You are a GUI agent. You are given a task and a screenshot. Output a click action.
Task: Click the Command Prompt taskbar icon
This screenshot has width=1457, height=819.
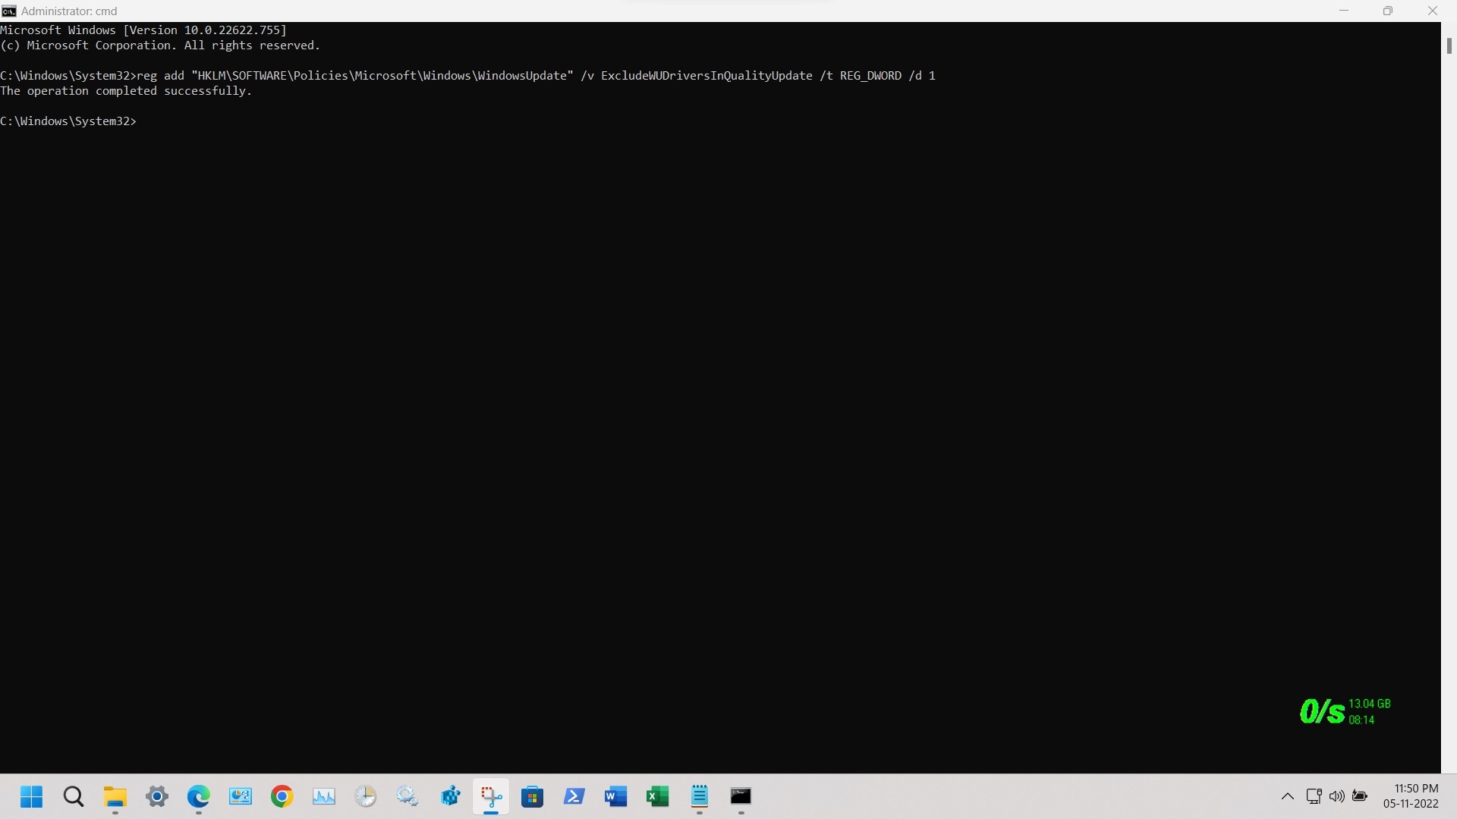coord(741,796)
